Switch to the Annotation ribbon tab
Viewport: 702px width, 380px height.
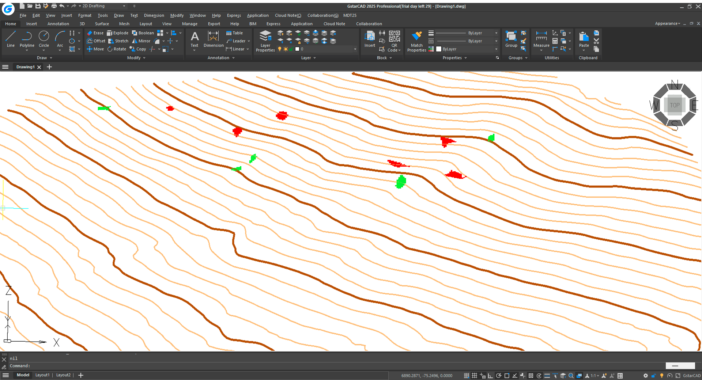click(58, 24)
